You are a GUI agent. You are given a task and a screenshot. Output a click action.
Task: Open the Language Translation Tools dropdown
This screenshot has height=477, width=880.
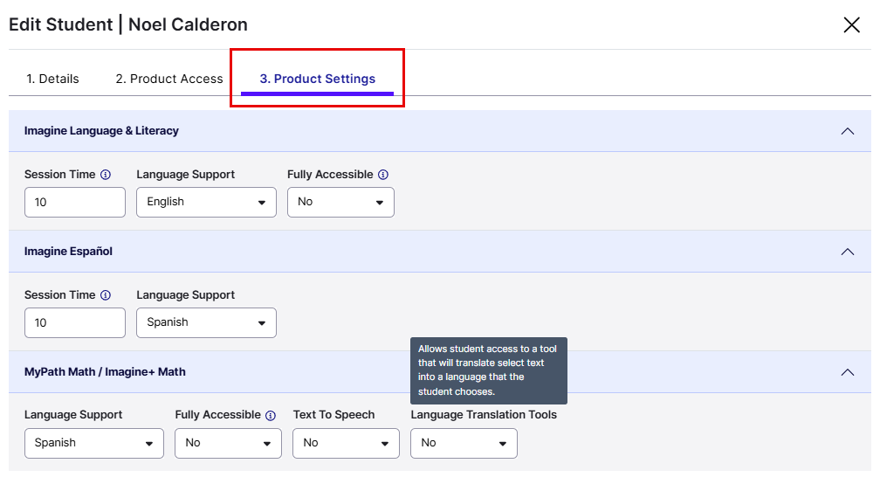click(464, 443)
